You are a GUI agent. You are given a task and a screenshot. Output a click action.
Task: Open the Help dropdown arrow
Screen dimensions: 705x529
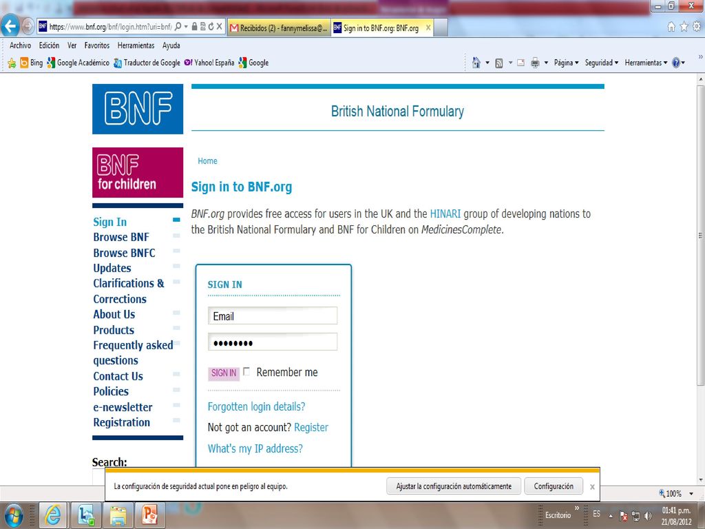(683, 63)
